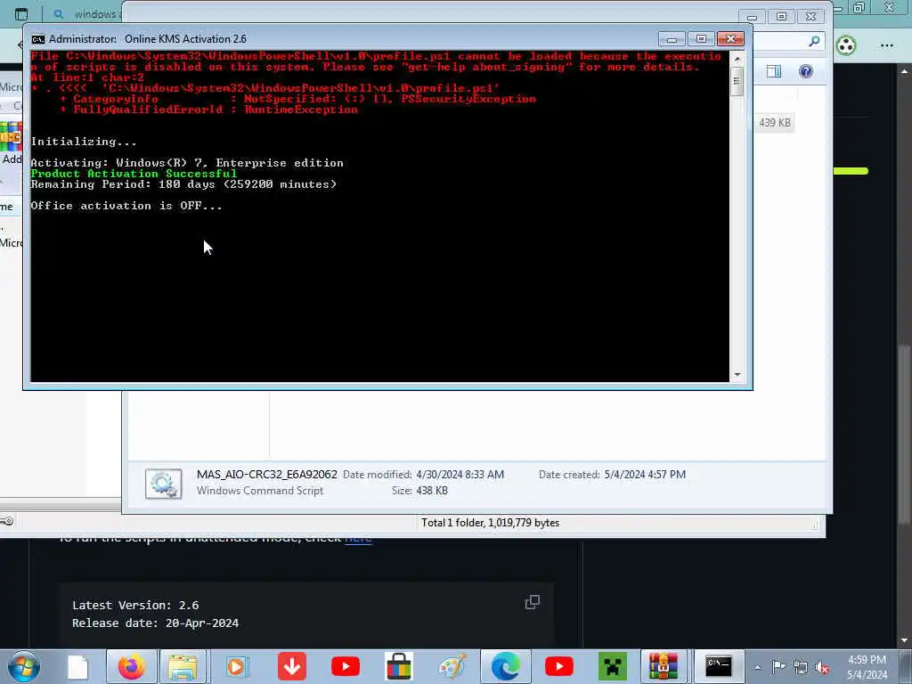Click the muted volume tray icon
Image resolution: width=912 pixels, height=684 pixels.
[822, 668]
